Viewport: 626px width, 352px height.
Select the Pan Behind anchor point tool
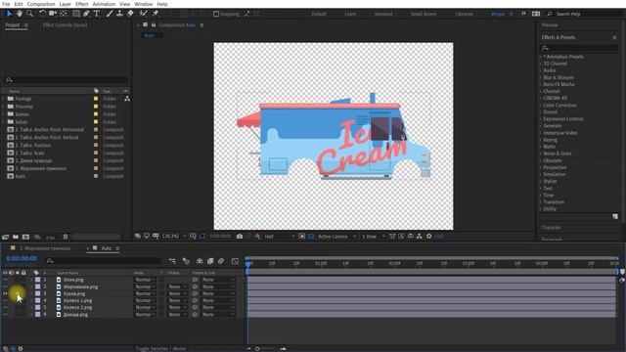click(x=64, y=14)
